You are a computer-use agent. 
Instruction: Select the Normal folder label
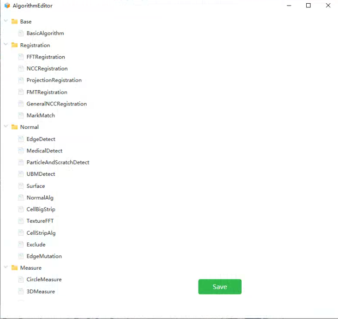[x=30, y=127]
